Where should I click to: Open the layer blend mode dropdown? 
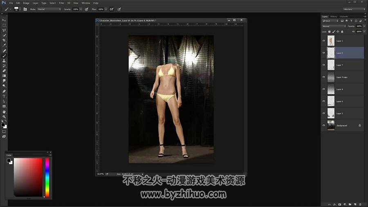point(334,26)
